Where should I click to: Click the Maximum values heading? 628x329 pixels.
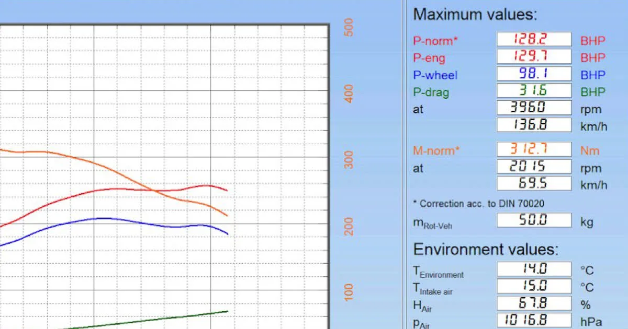(x=475, y=14)
